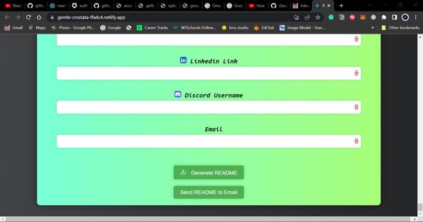The image size is (423, 222).
Task: Go back in browser history
Action: click(7, 17)
